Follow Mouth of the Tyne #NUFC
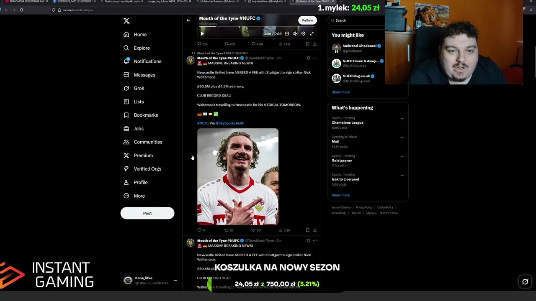 pyautogui.click(x=307, y=20)
